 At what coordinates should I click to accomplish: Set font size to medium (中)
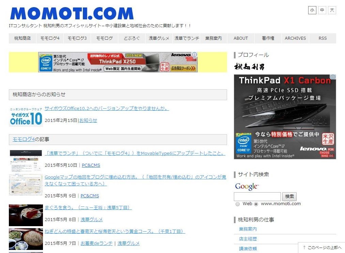pyautogui.click(x=322, y=10)
